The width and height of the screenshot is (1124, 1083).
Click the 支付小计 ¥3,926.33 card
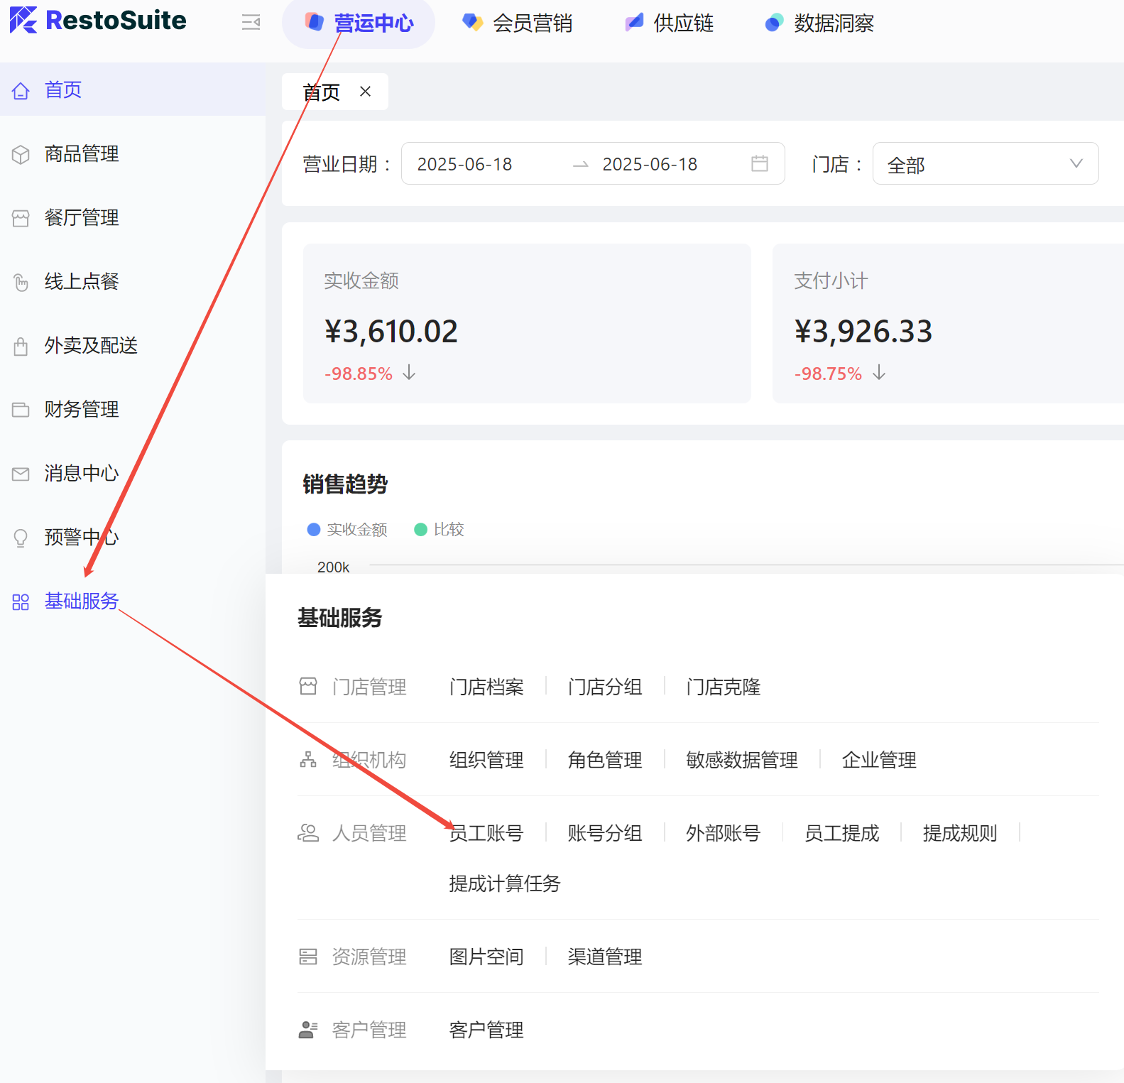click(948, 323)
